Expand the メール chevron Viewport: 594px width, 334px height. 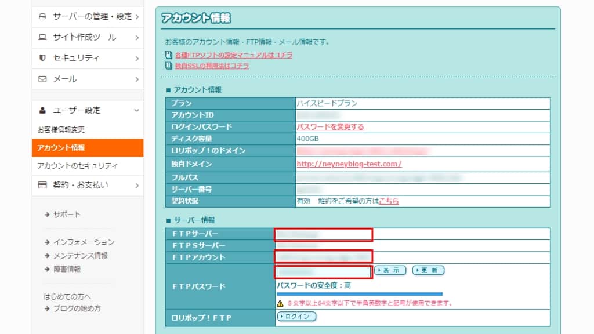[x=137, y=79]
